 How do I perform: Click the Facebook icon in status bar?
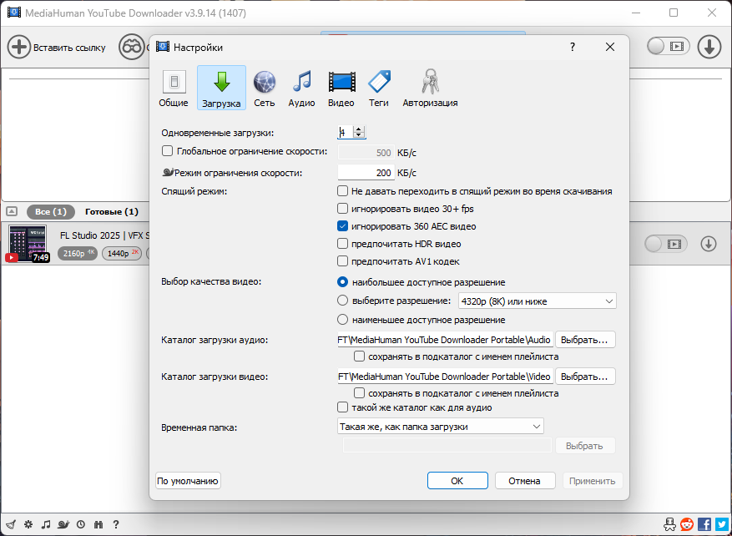[x=704, y=523]
